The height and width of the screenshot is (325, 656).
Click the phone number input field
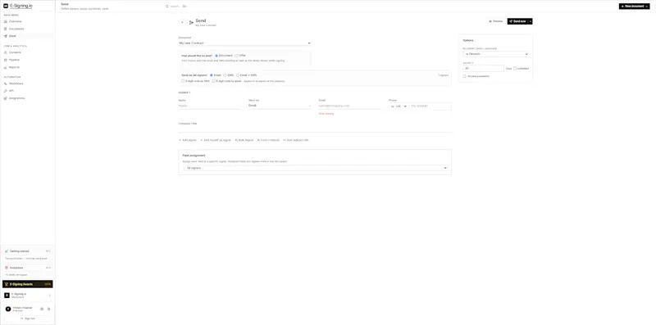[430, 106]
